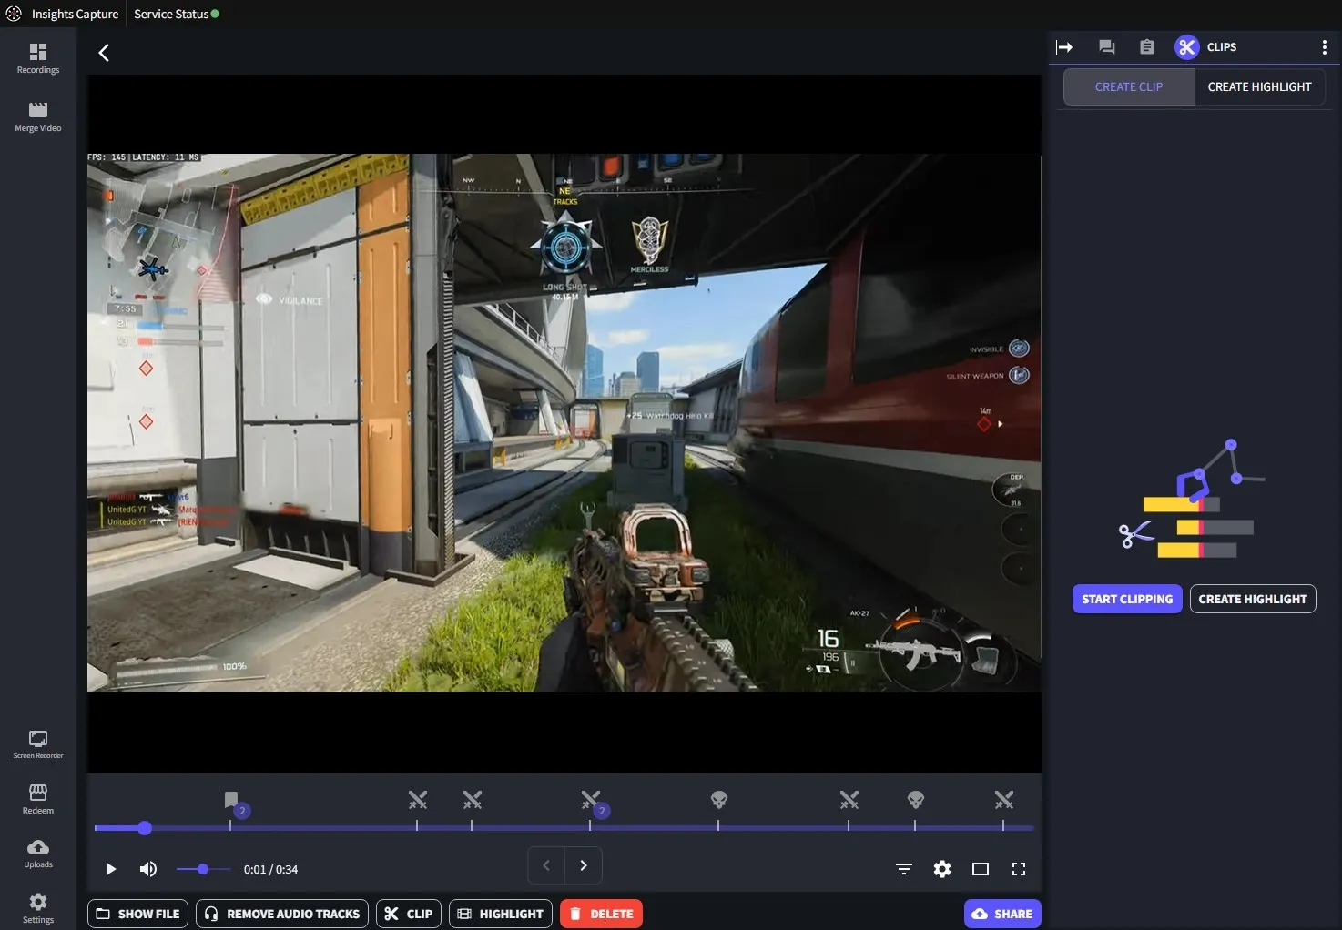
Task: Select the swords marker between the skulls
Action: click(849, 800)
